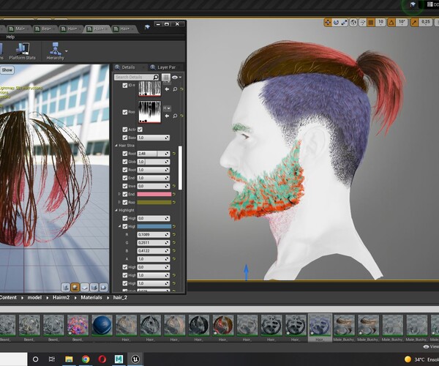Open Unreal Engine taskbar icon
The image size is (439, 366).
[x=135, y=359]
